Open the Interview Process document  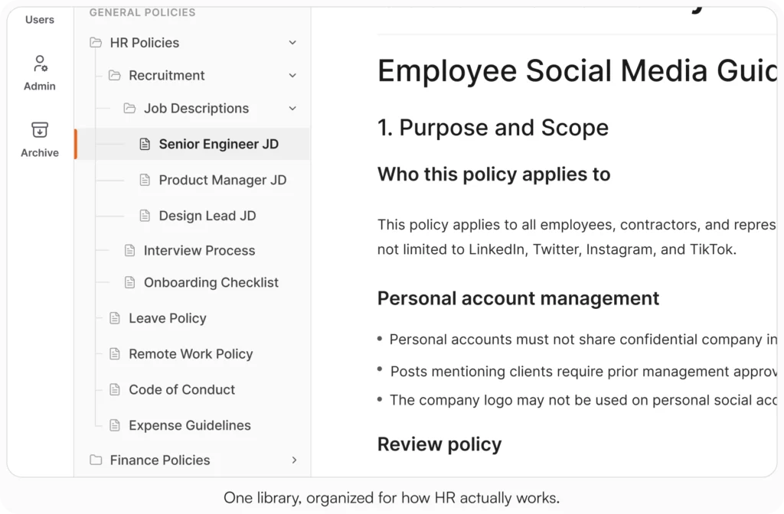click(199, 250)
